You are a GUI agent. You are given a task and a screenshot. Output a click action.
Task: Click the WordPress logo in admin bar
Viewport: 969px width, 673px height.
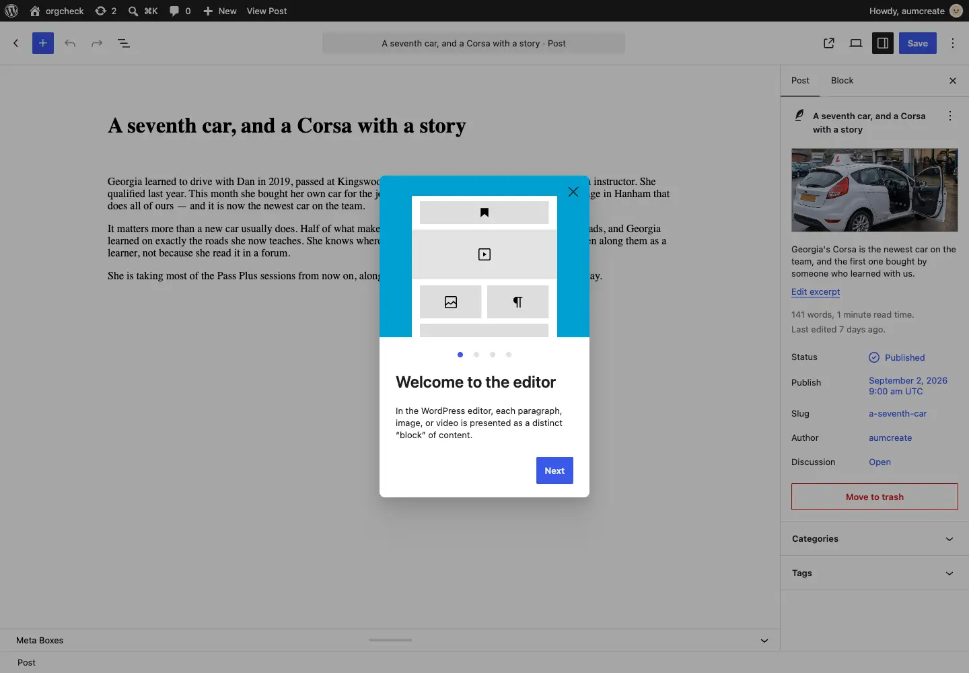(x=11, y=11)
